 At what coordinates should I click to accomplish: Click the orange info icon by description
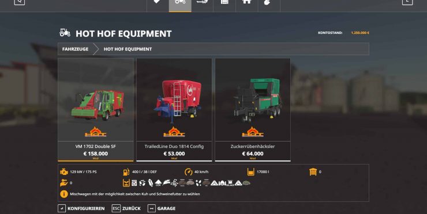tap(64, 194)
